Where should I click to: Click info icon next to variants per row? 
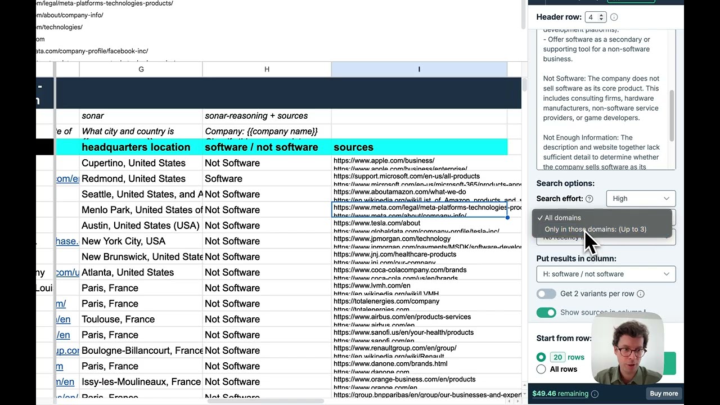pyautogui.click(x=640, y=294)
